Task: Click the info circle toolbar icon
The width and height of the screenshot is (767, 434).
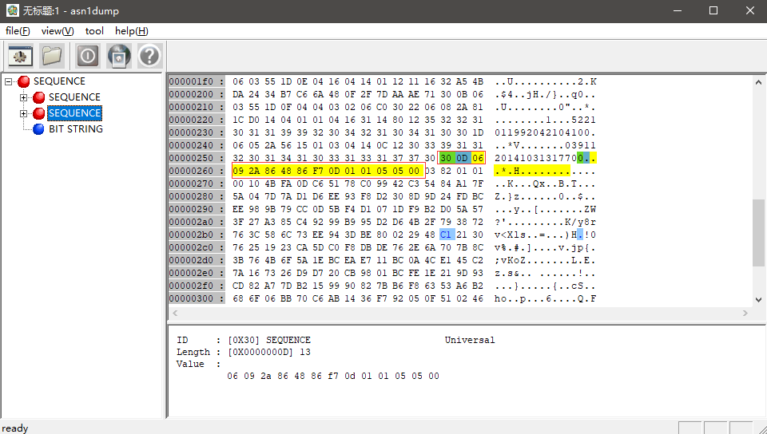Action: [88, 56]
